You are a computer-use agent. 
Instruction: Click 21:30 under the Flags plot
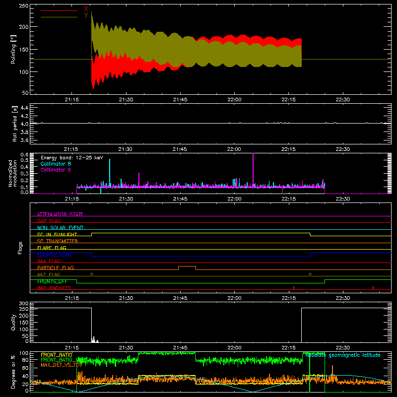126,298
